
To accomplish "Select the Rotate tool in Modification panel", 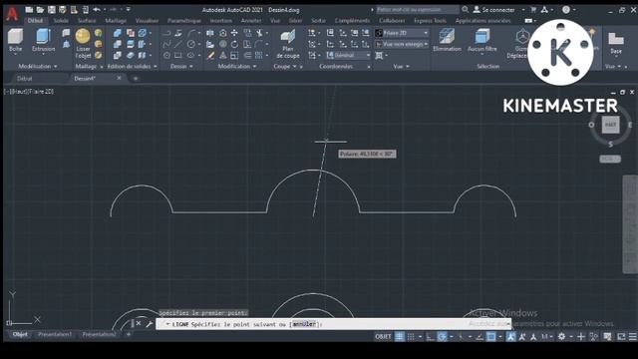I will [234, 44].
